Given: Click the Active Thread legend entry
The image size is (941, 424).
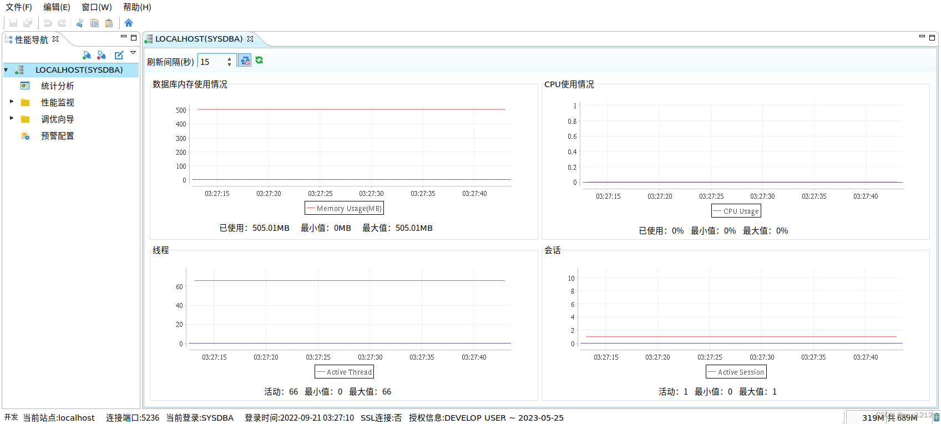Looking at the screenshot, I should [344, 372].
